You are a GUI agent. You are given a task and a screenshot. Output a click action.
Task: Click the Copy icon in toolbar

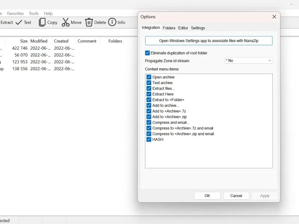pyautogui.click(x=42, y=22)
